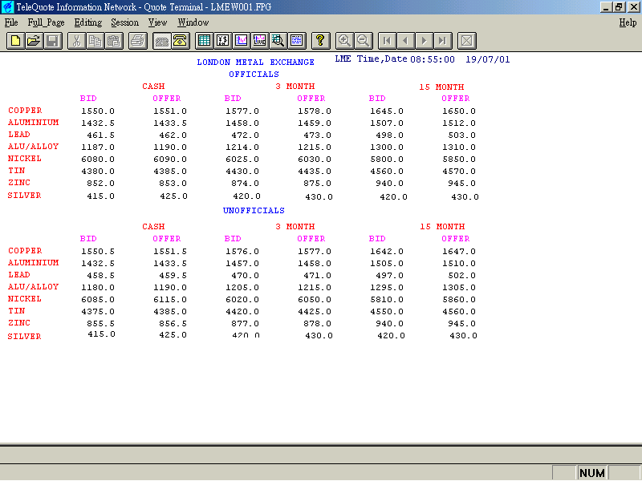This screenshot has width=642, height=481.
Task: Click the crossed-box close page icon
Action: [466, 41]
